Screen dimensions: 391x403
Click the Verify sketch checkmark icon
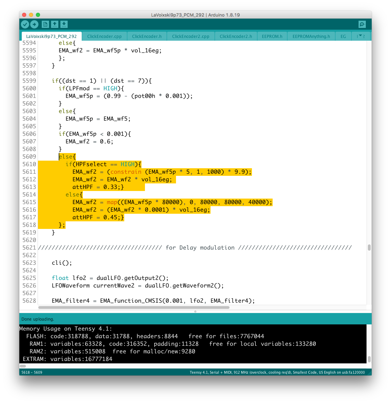pos(25,24)
